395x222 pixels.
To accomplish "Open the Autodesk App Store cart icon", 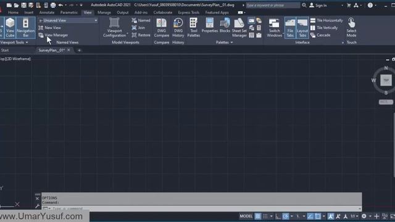I will 349,5.
